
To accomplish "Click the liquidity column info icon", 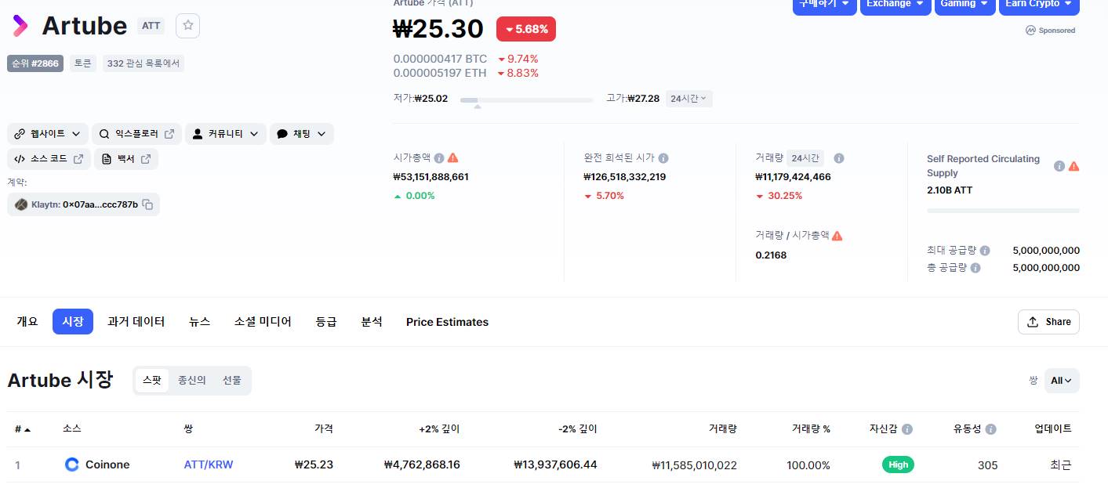I will click(991, 429).
